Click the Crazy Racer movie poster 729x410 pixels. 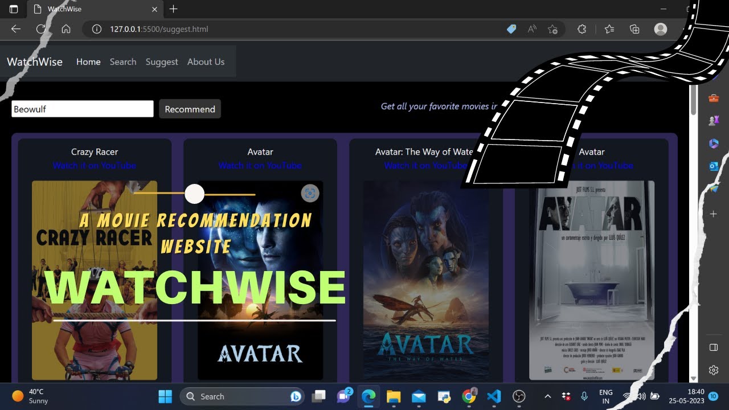pos(95,280)
